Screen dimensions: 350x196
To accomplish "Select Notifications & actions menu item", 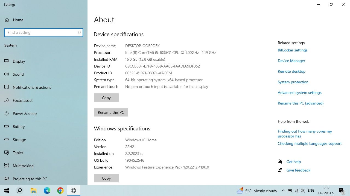I will click(44, 87).
